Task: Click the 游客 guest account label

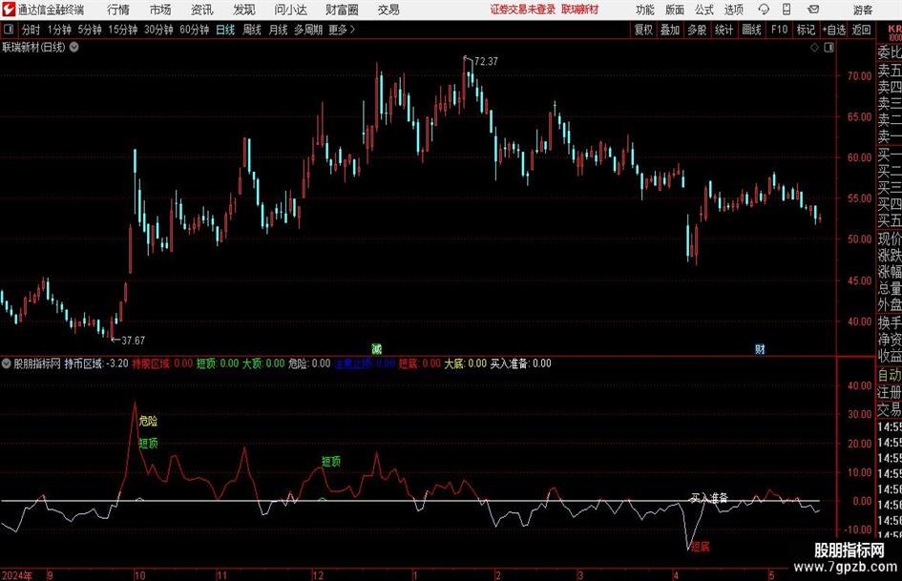Action: 863,10
